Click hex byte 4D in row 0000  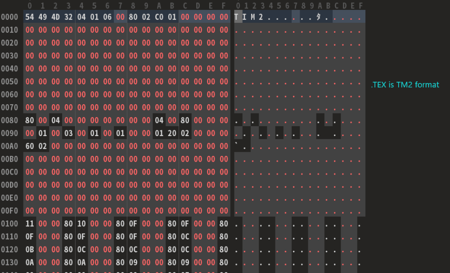coord(55,17)
